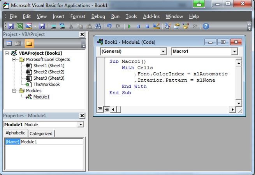Select Sheet3 (Sheet3) in the project tree
The height and width of the screenshot is (175, 255).
pyautogui.click(x=49, y=78)
